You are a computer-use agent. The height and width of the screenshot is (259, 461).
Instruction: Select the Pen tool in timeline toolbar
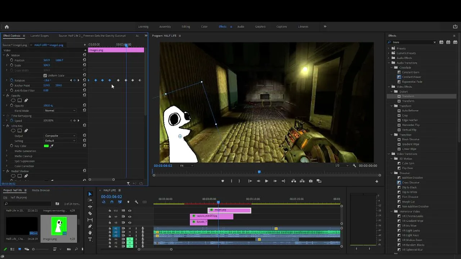[x=90, y=226]
